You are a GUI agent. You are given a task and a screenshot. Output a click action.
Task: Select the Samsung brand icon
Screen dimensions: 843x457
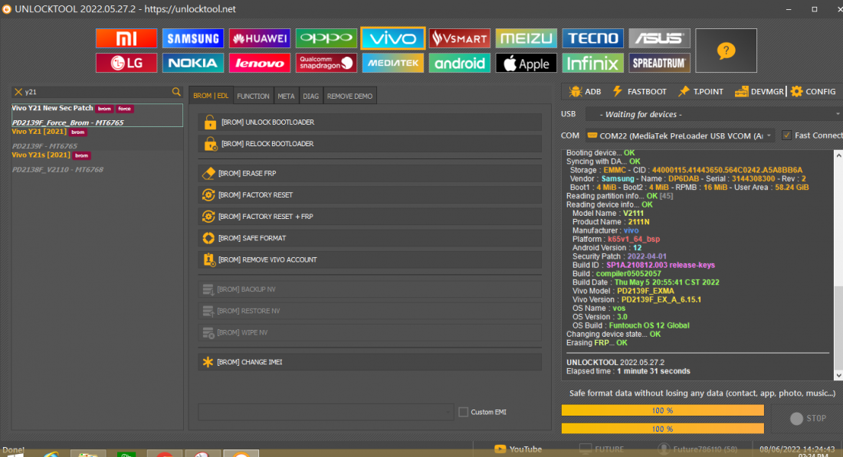pyautogui.click(x=193, y=38)
